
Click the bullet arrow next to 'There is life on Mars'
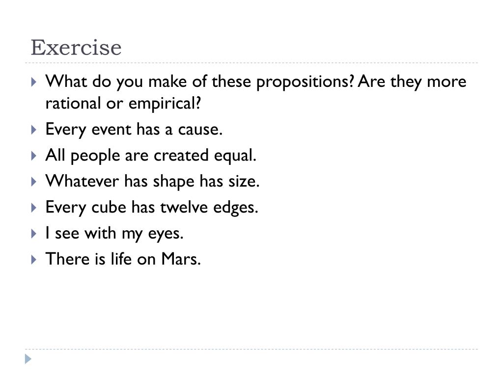(x=34, y=259)
